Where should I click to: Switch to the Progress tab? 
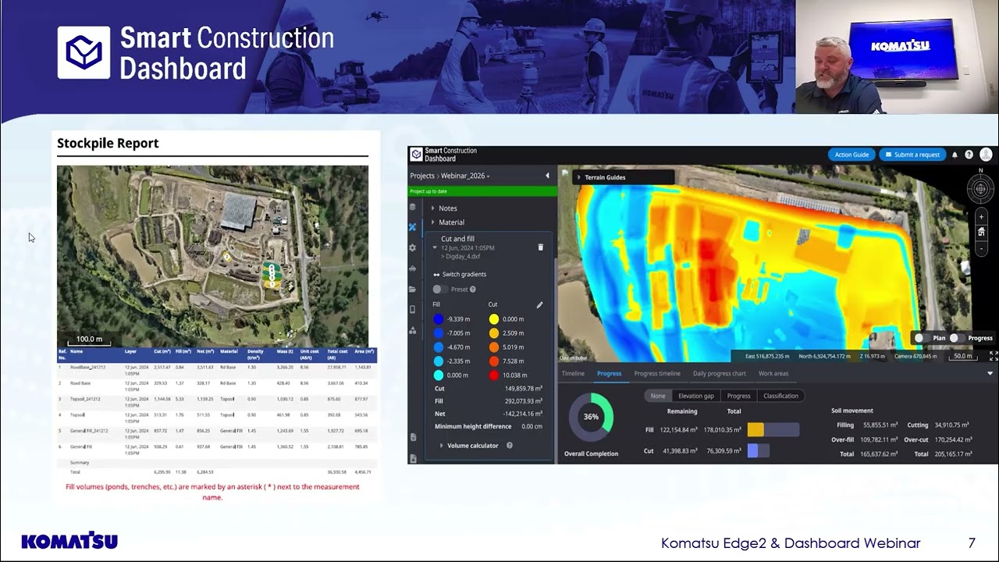609,373
